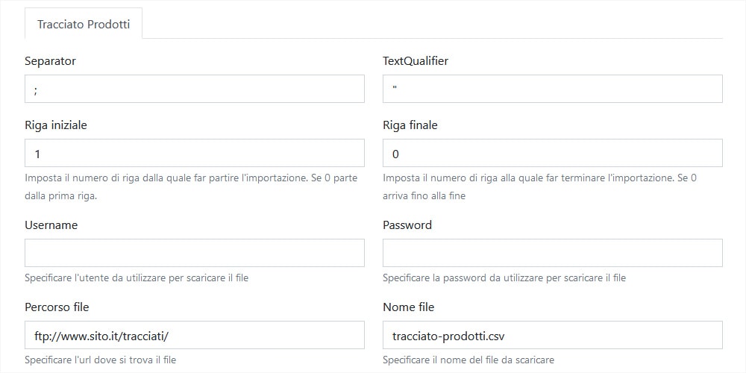
Task: Click the description under Percorso file
Action: pyautogui.click(x=101, y=360)
